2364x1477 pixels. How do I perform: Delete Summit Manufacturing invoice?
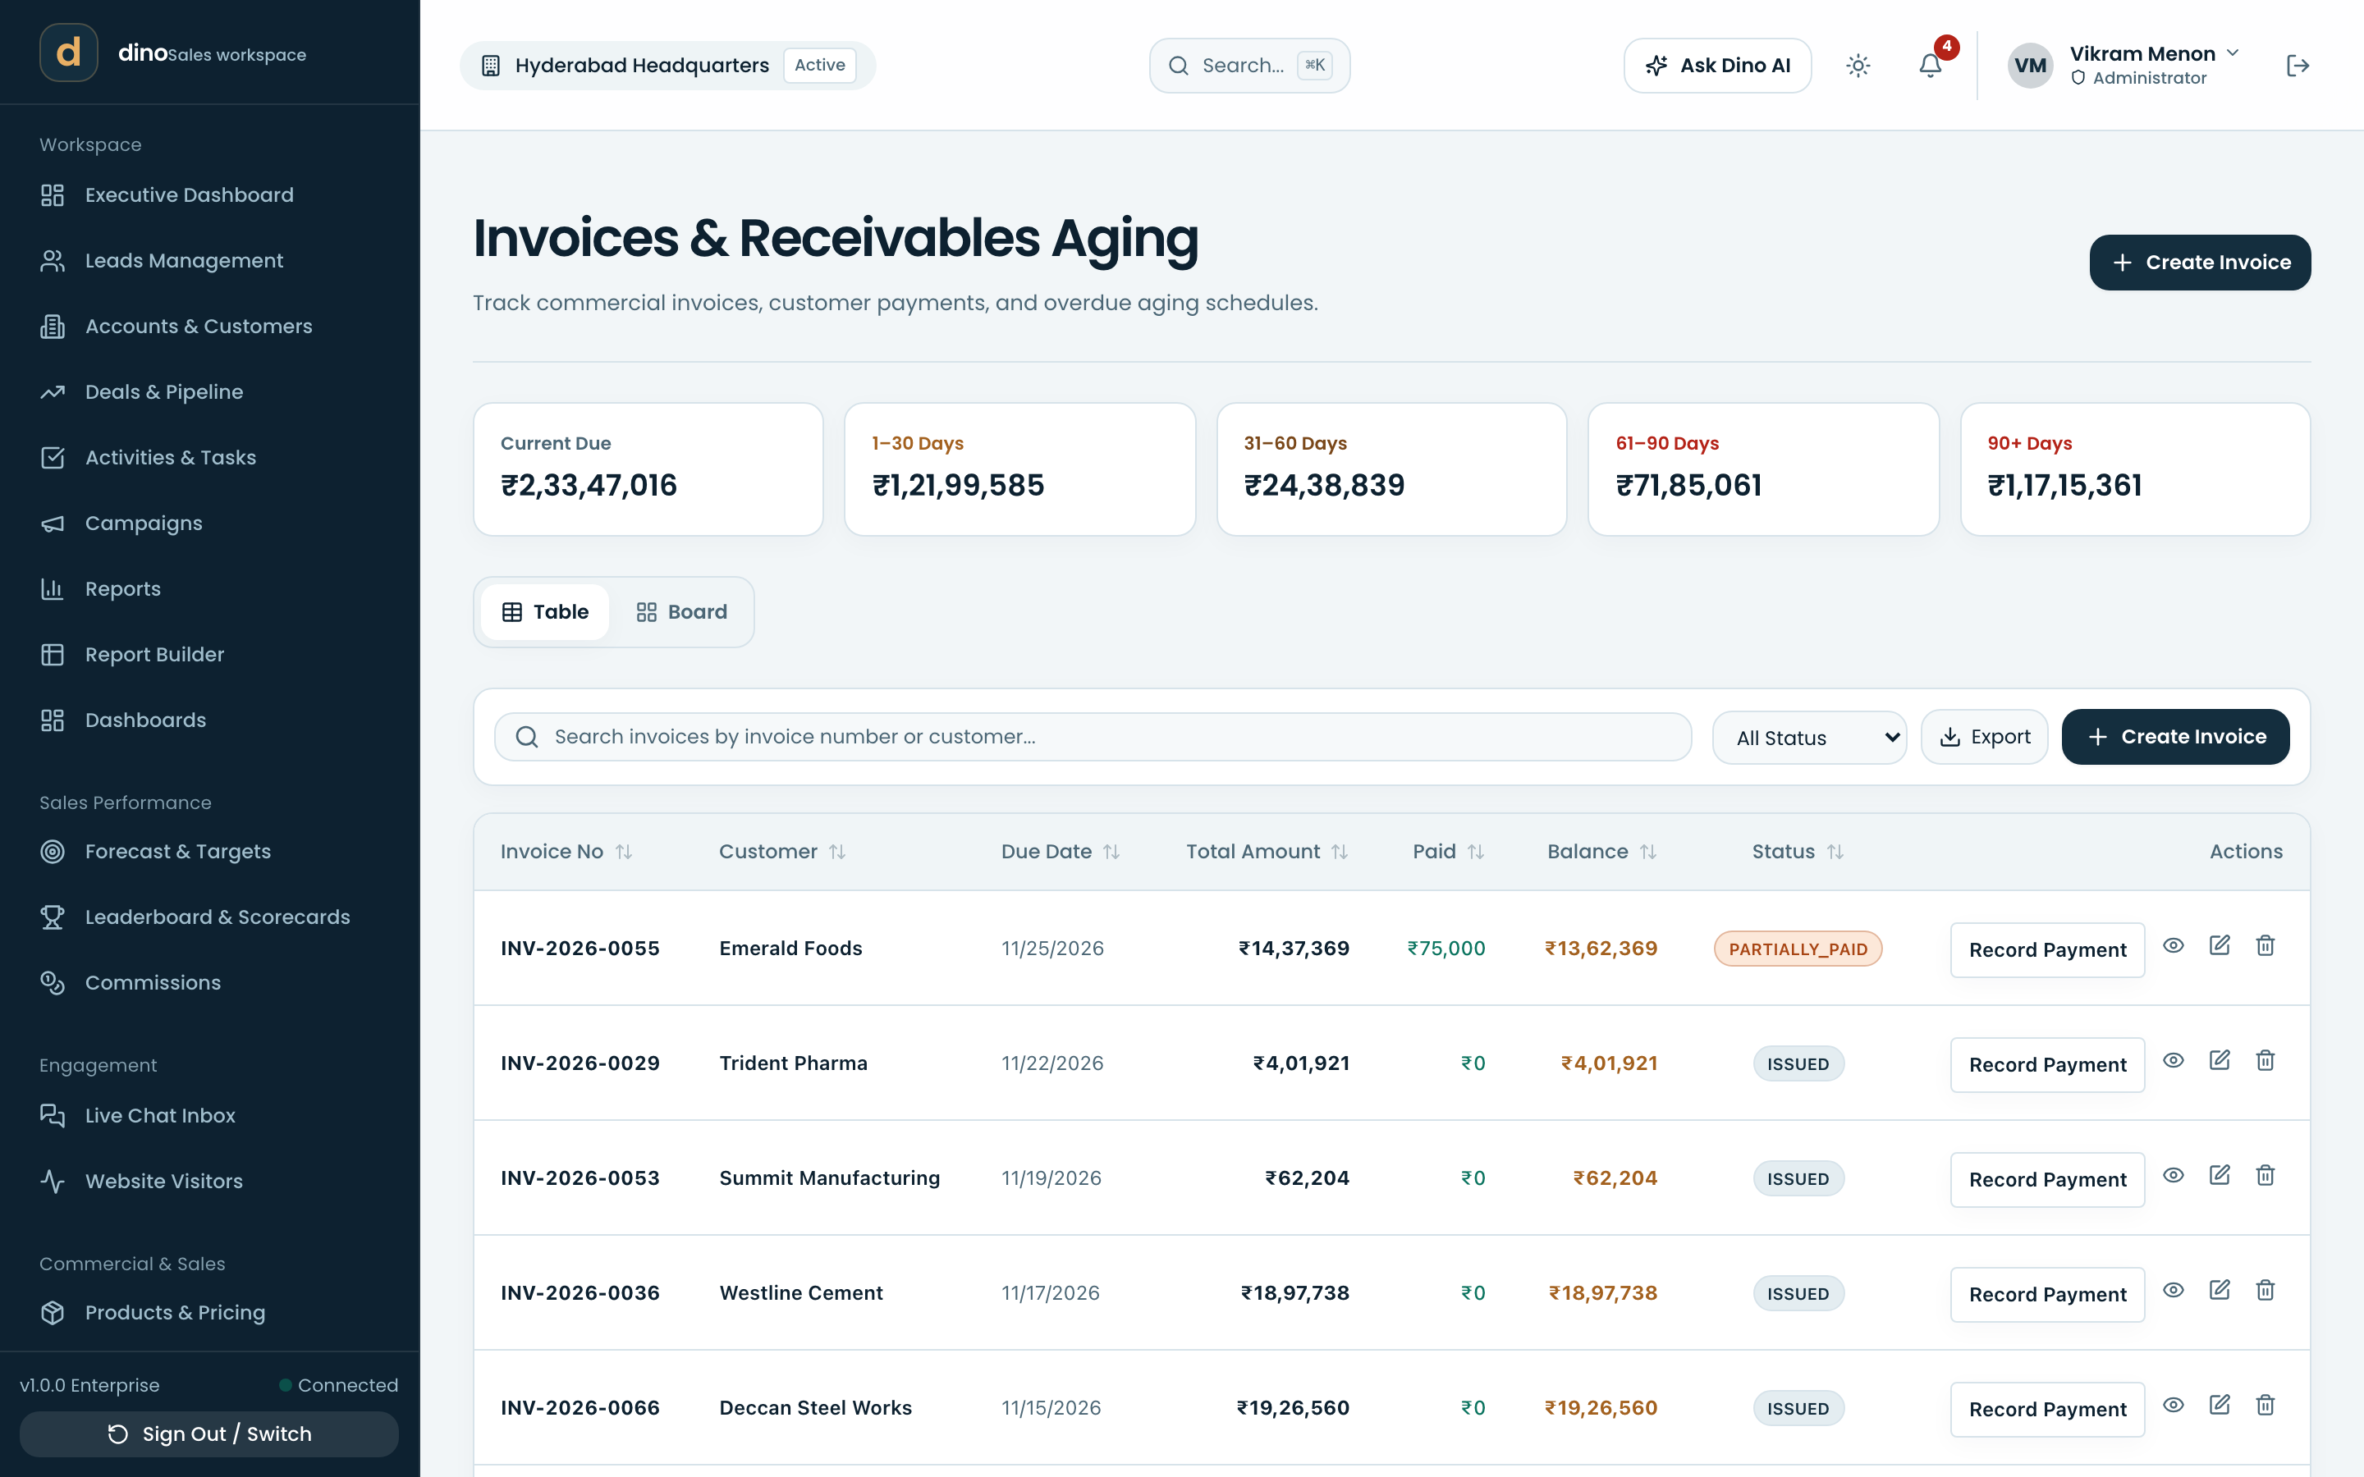click(2265, 1175)
